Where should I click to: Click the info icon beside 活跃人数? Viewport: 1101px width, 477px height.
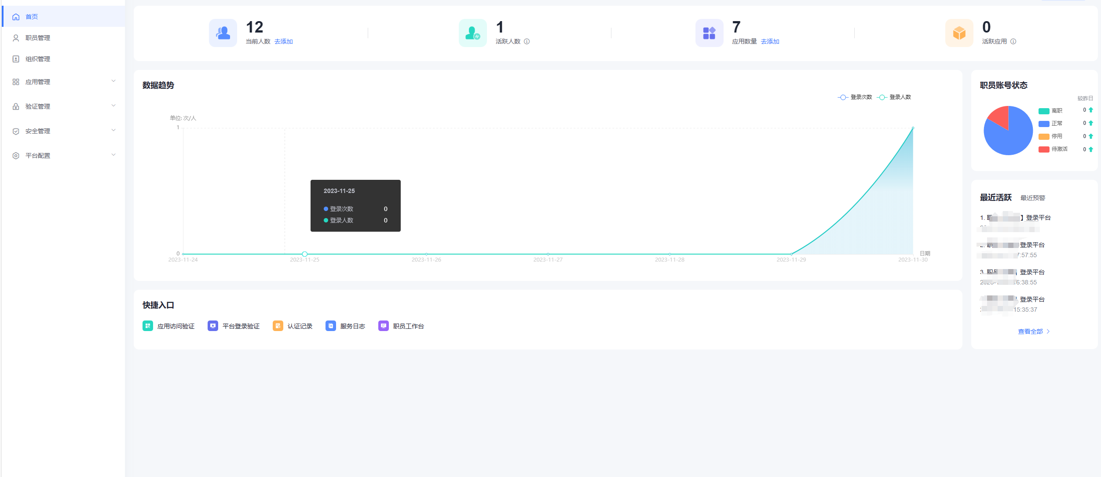click(527, 41)
